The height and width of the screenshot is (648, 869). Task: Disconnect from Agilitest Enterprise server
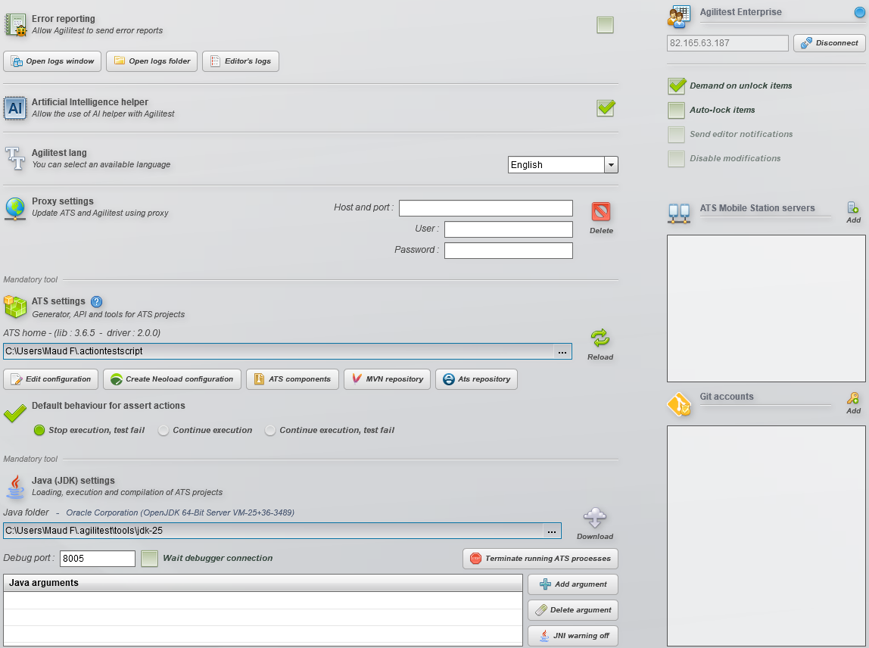829,43
